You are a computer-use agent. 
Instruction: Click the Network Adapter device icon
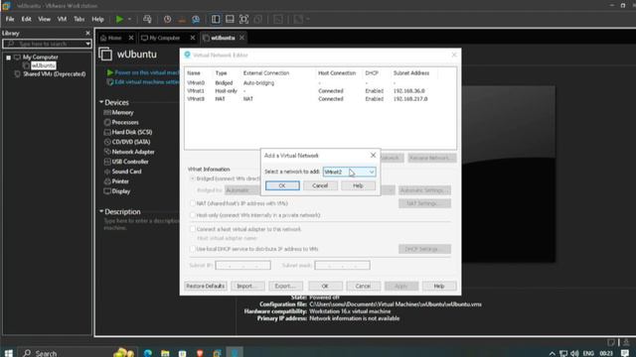tap(107, 152)
